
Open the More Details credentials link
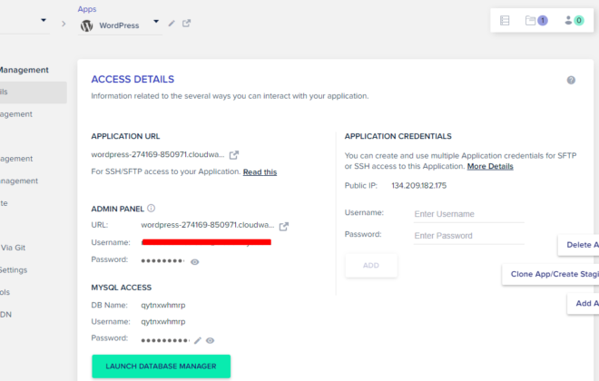click(490, 166)
